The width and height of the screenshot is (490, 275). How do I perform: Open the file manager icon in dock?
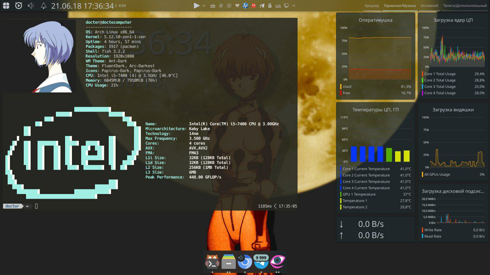pos(229,262)
